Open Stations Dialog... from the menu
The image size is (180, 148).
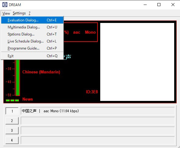32,34
